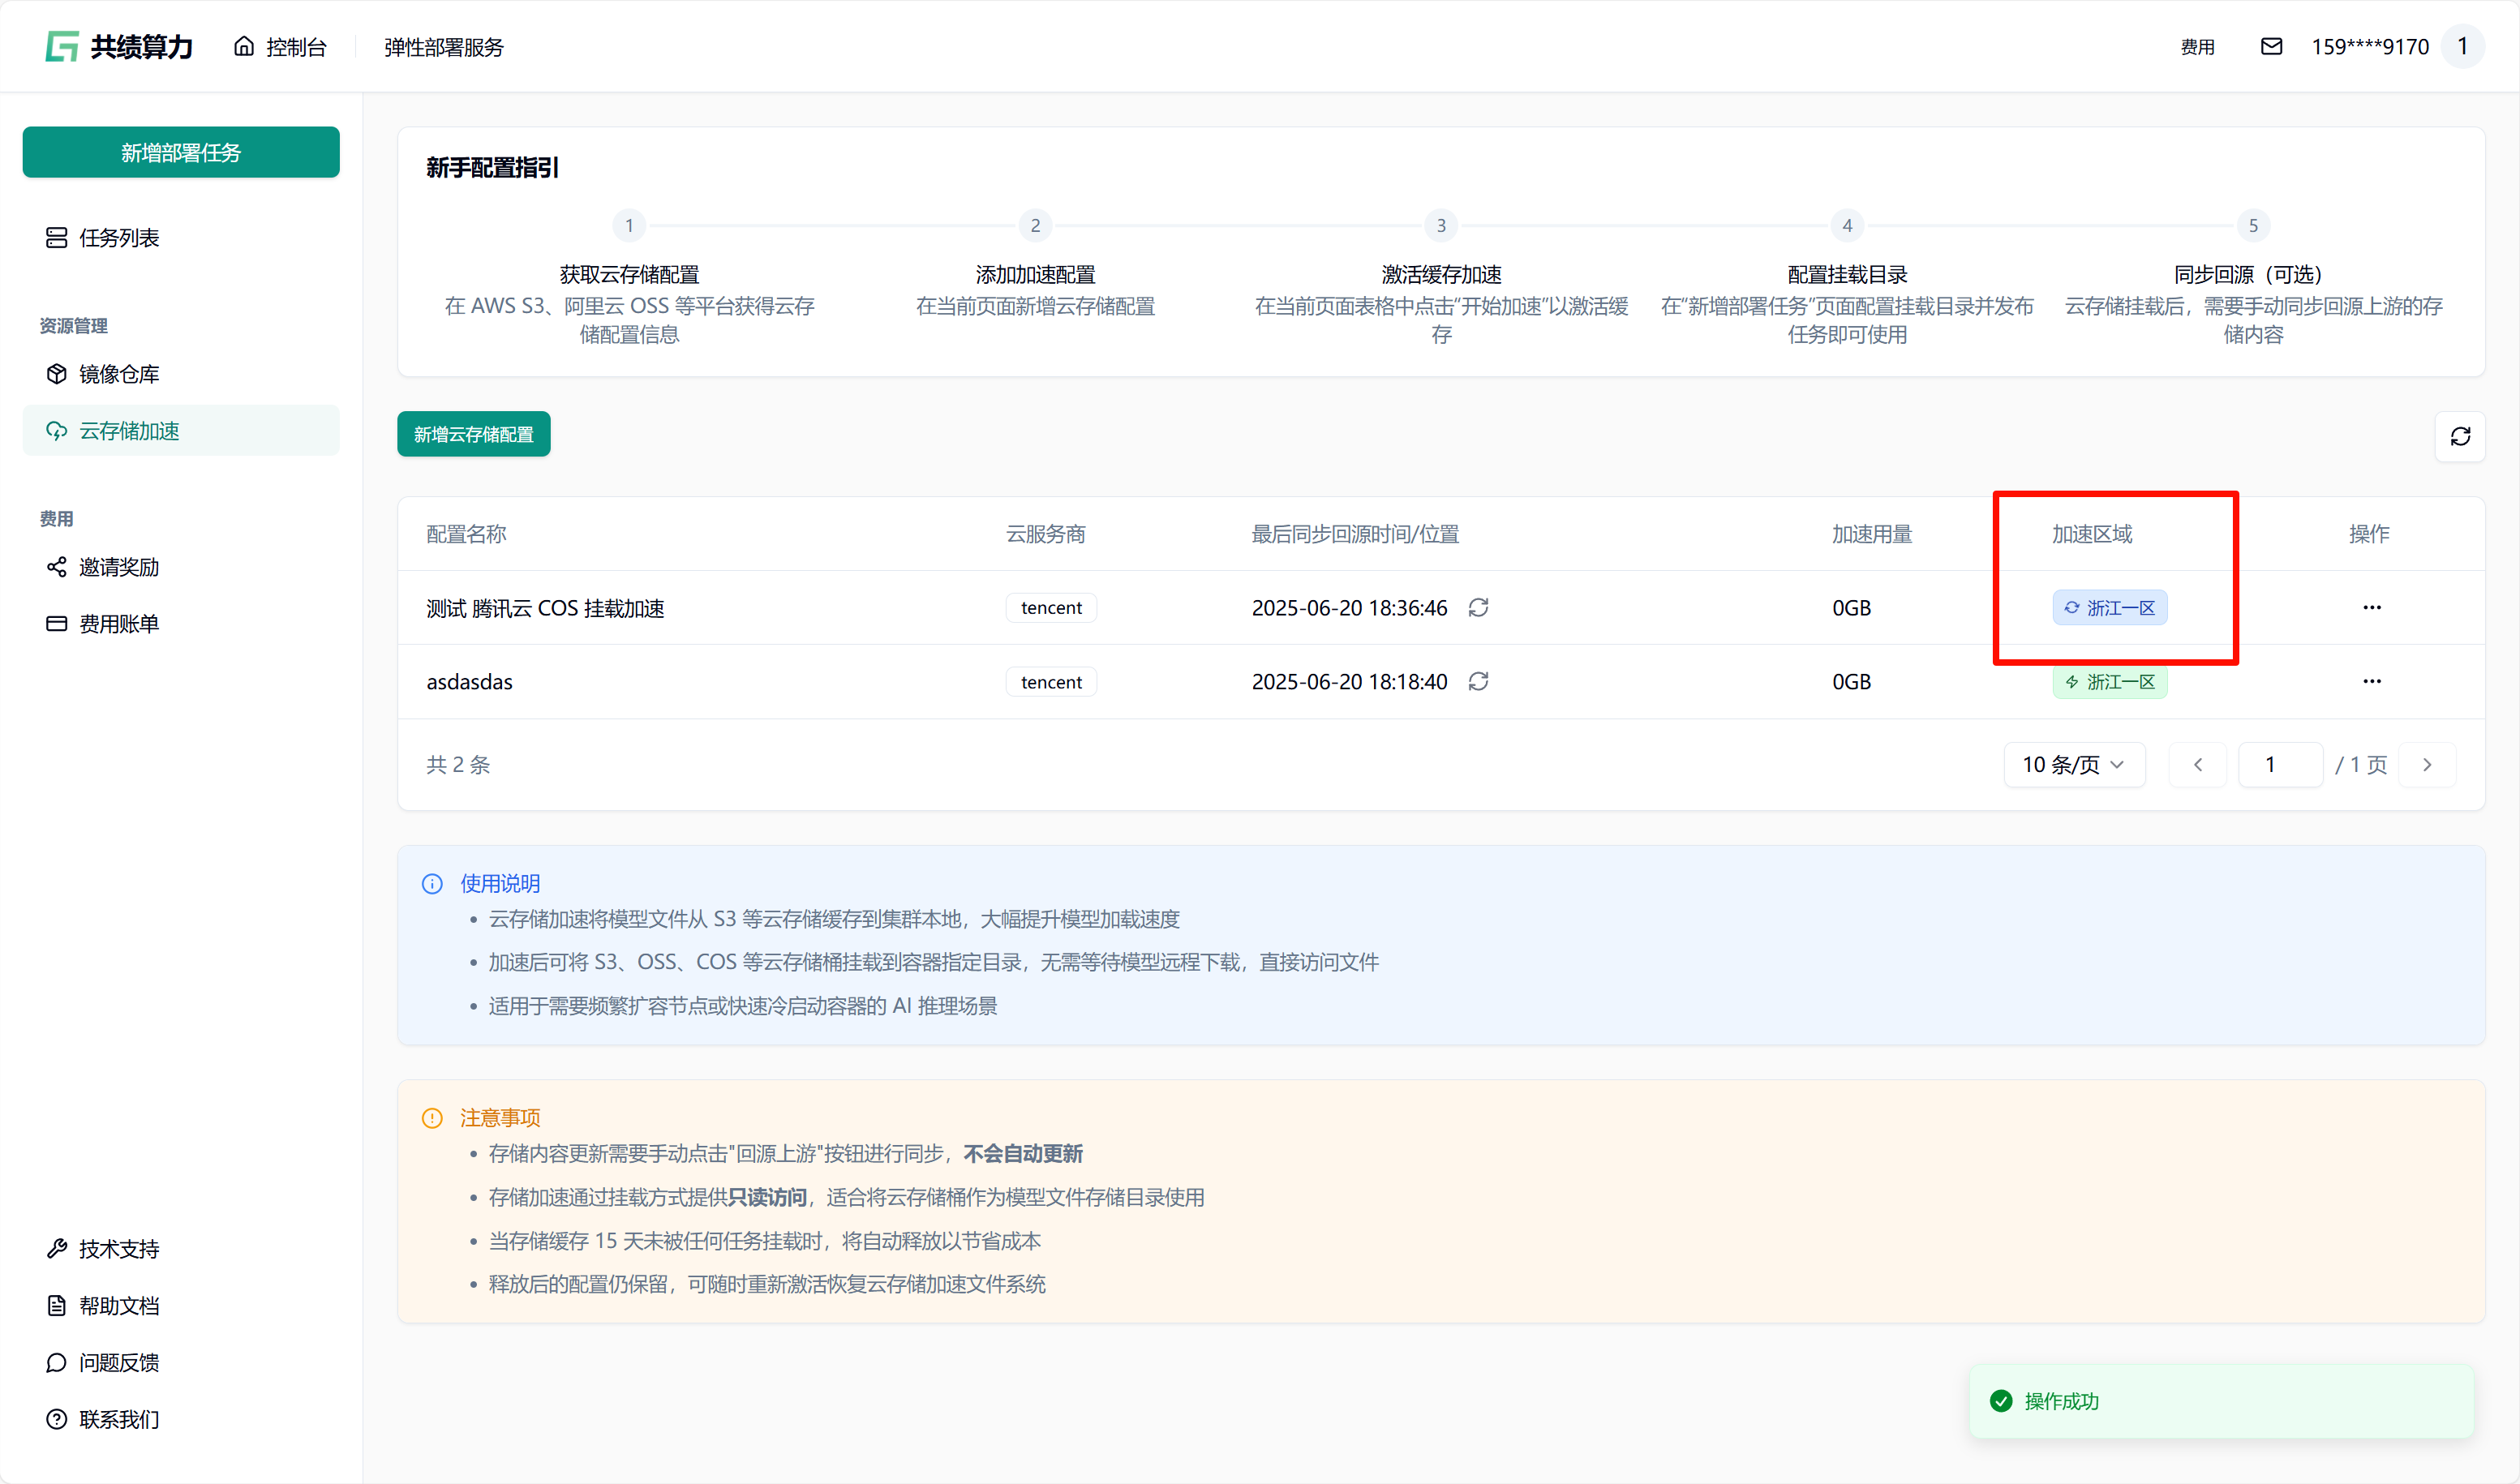Click the mail envelope icon in header
This screenshot has width=2520, height=1484.
click(x=2271, y=46)
